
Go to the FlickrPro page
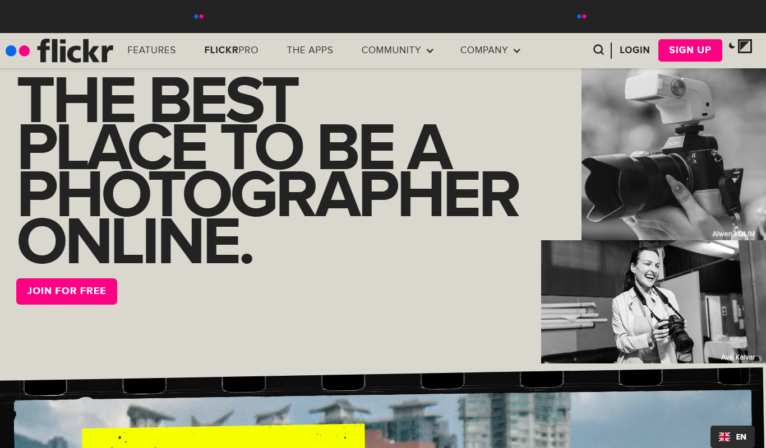(x=231, y=50)
